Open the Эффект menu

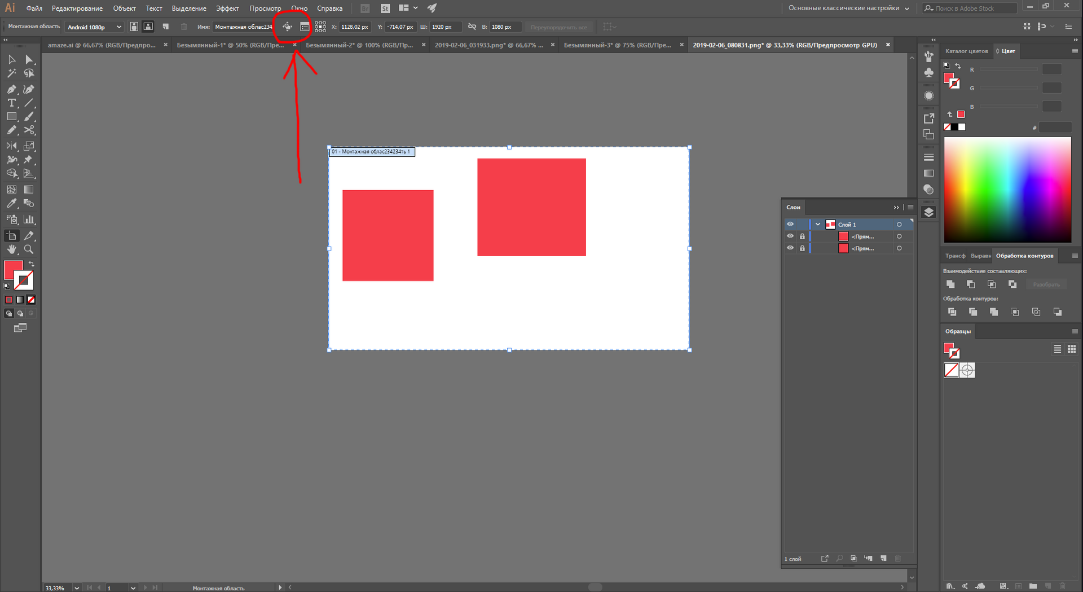pos(227,8)
